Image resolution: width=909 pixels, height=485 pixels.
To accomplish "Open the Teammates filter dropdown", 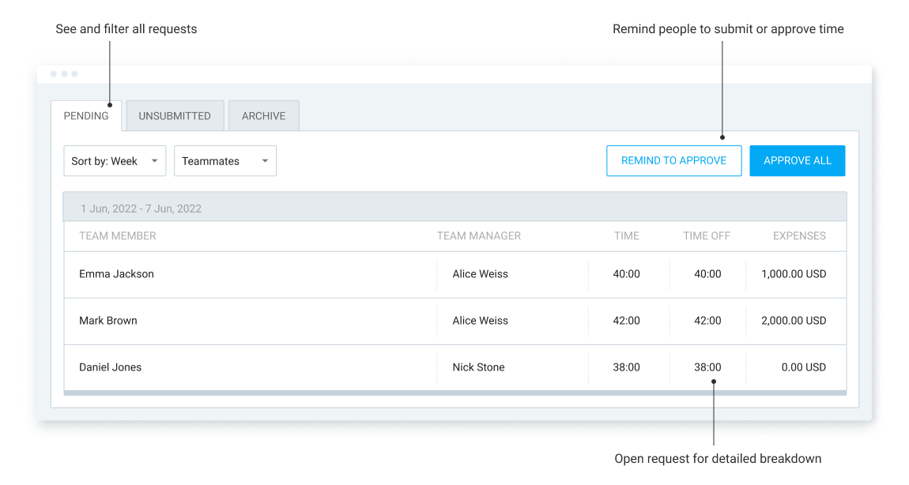I will (225, 161).
